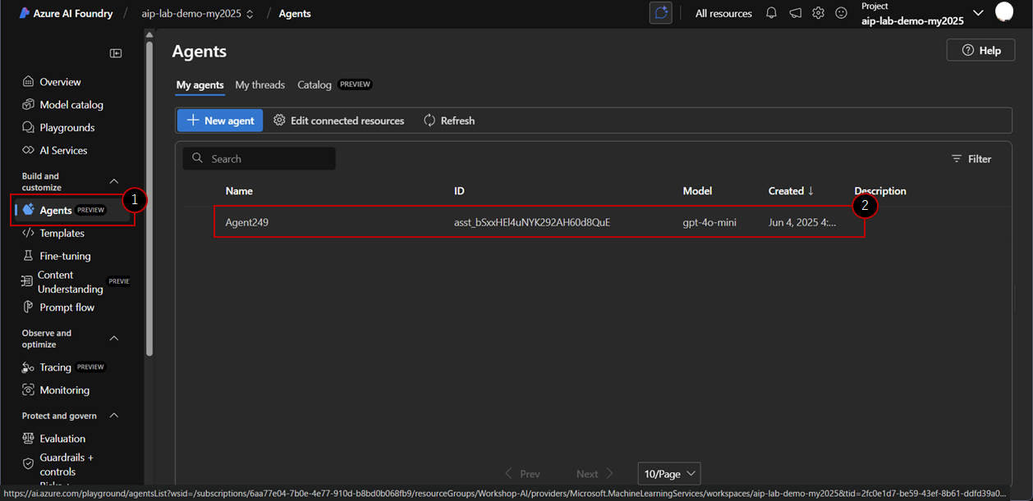Click the Agents breadcrumb
1033x501 pixels.
click(x=295, y=14)
